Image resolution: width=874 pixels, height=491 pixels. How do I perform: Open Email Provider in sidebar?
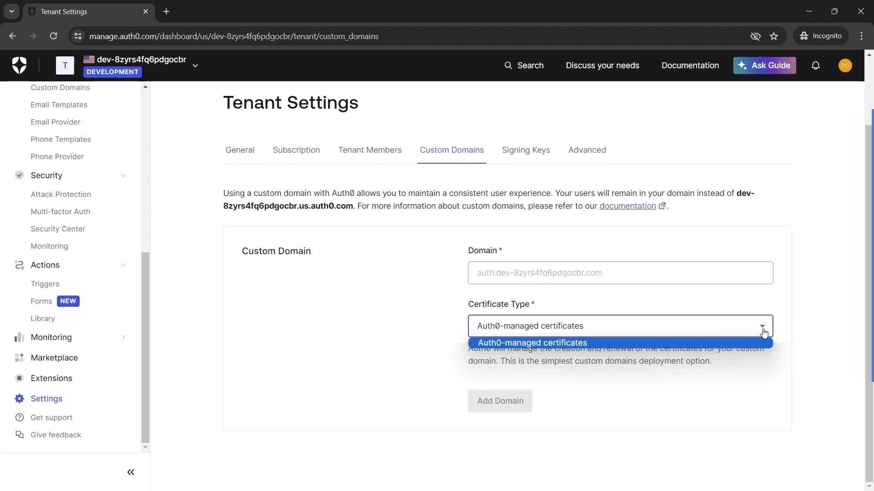click(x=56, y=122)
